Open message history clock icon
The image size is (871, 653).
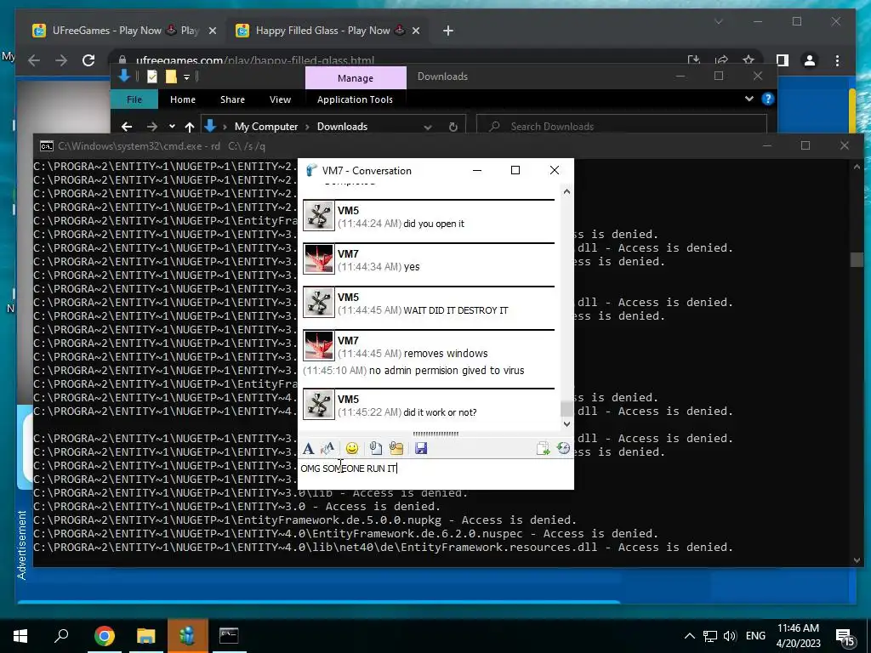point(563,448)
